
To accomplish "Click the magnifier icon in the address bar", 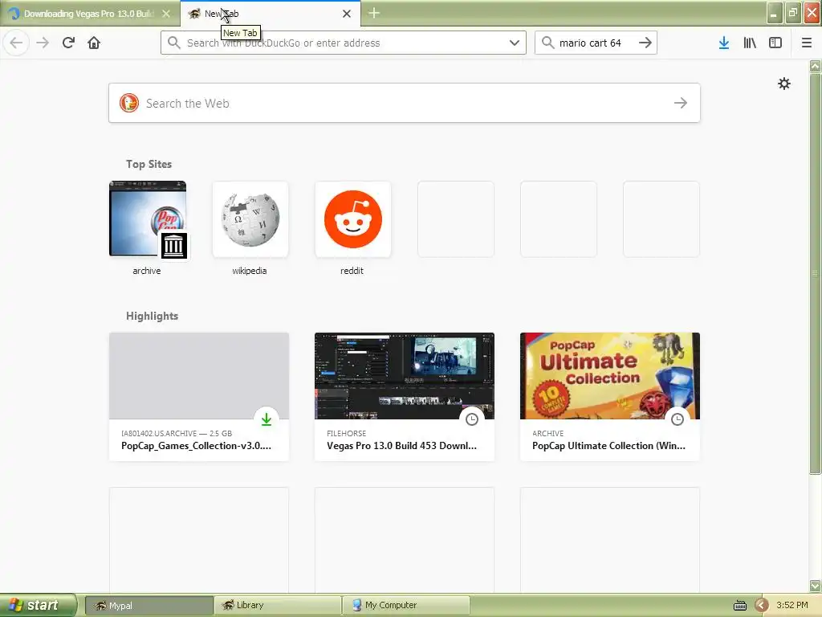I will [173, 43].
